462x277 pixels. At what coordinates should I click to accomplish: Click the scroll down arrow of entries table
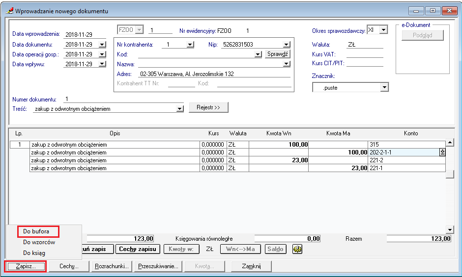[450, 230]
